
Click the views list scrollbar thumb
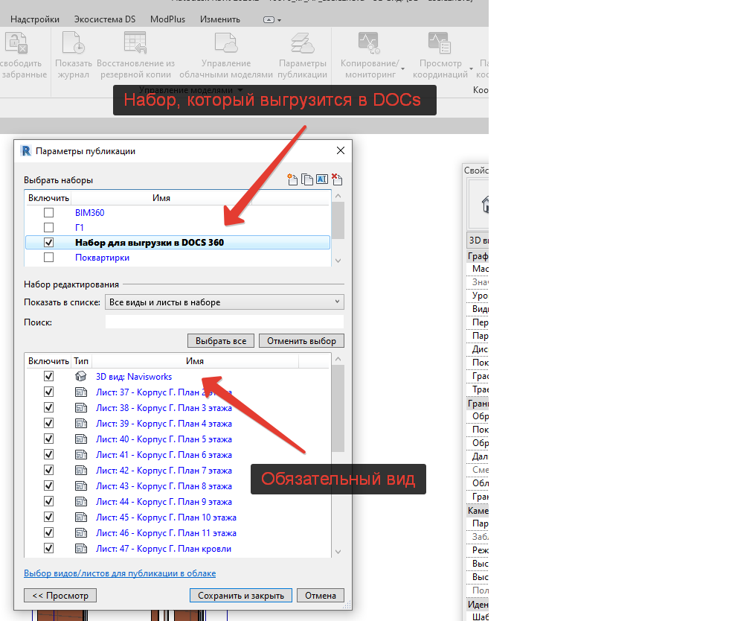coord(338,408)
